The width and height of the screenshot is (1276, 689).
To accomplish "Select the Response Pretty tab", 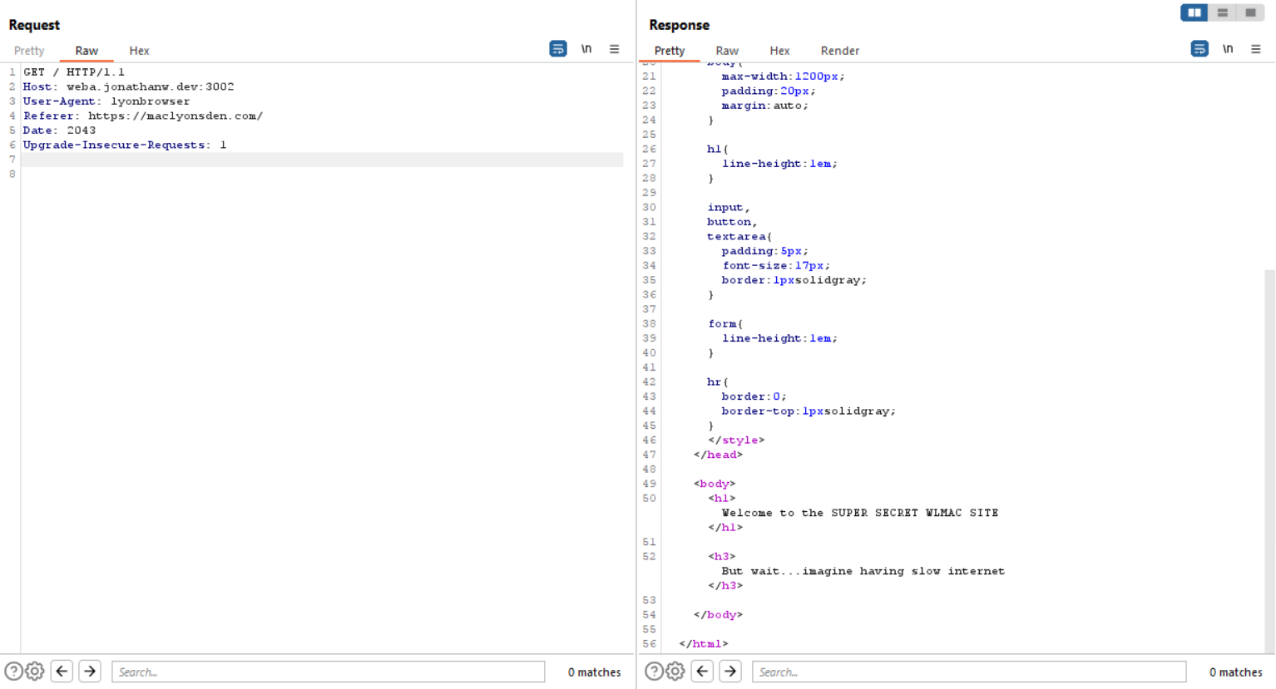I will [x=670, y=51].
